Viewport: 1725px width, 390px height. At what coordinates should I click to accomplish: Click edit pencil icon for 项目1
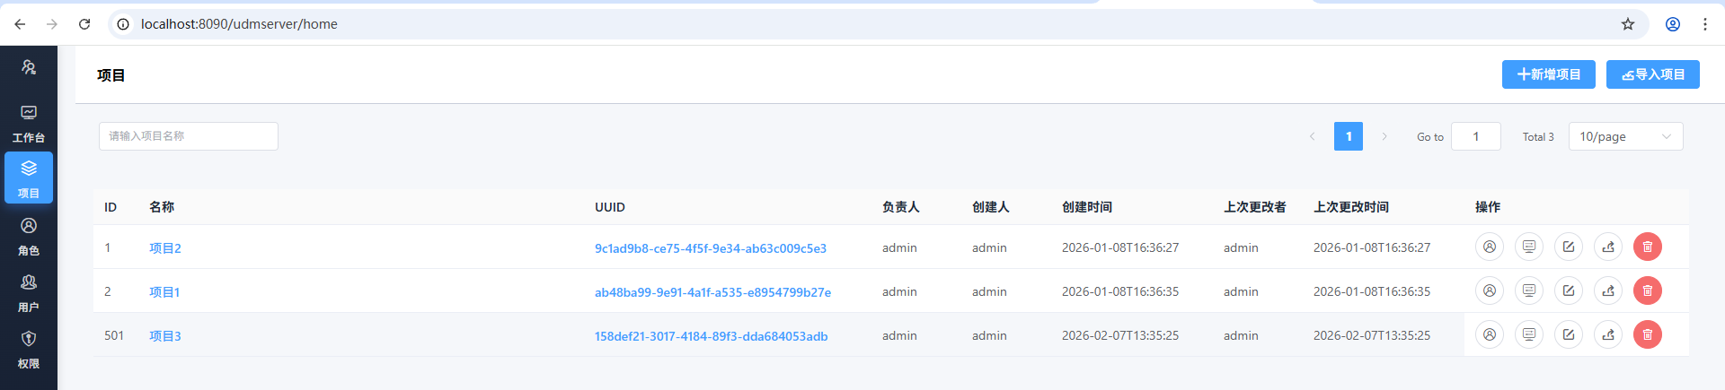1568,290
